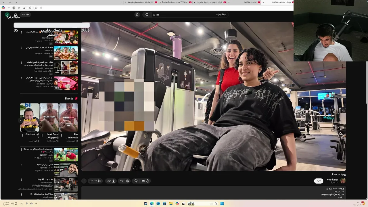Like the video with the thumbs-up button showing 447
The width and height of the screenshot is (368, 207).
tap(145, 181)
